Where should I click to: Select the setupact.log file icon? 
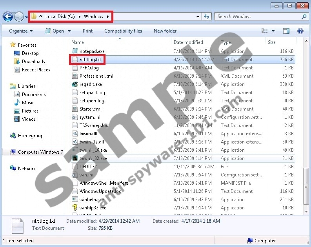(75, 93)
